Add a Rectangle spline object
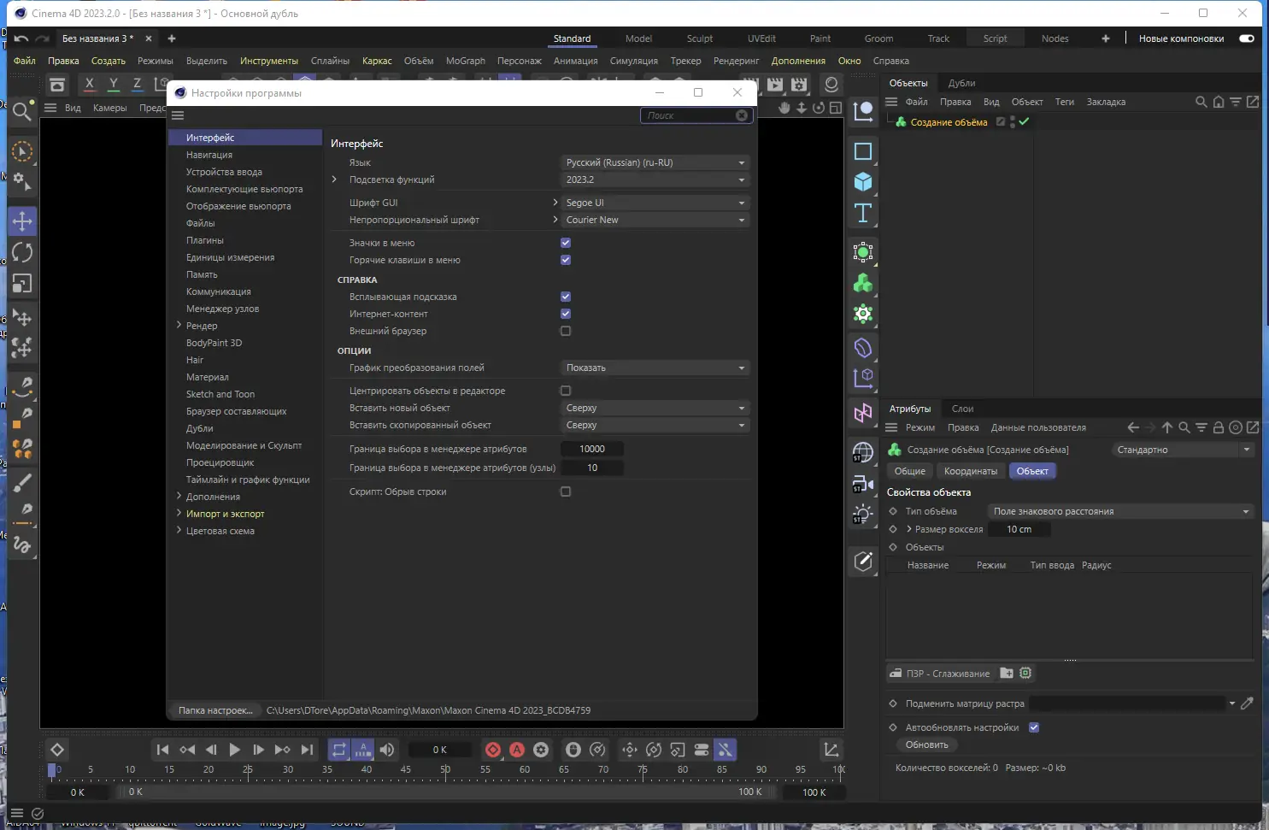The image size is (1269, 830). (863, 151)
